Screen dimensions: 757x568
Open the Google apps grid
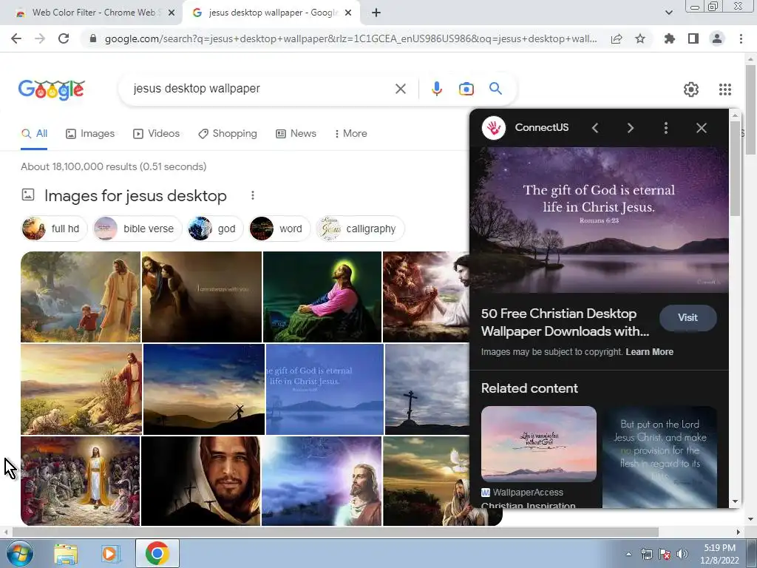(725, 89)
